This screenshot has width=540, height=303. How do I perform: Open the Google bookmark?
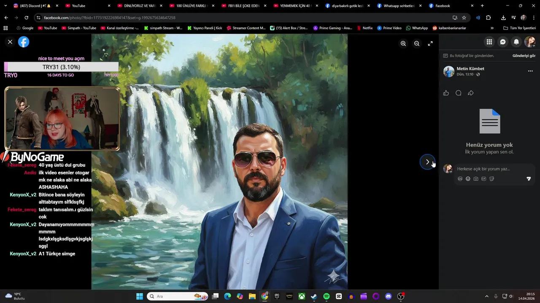coord(24,28)
